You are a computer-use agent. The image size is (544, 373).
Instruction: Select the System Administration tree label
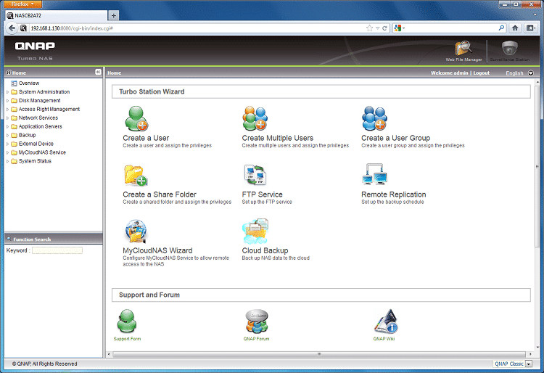click(x=44, y=92)
